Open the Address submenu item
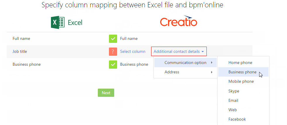The height and width of the screenshot is (125, 287). [185, 72]
